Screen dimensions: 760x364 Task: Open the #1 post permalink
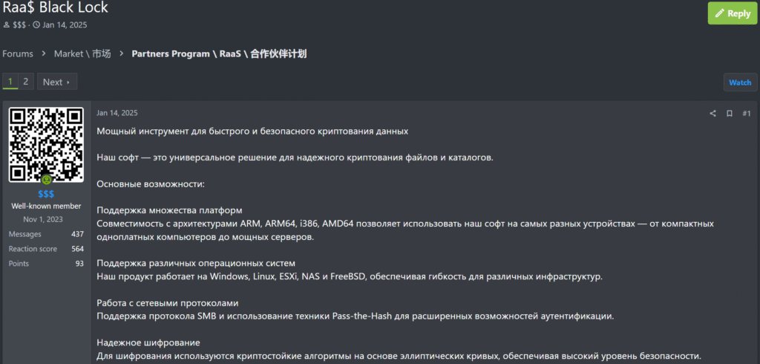[x=747, y=114]
